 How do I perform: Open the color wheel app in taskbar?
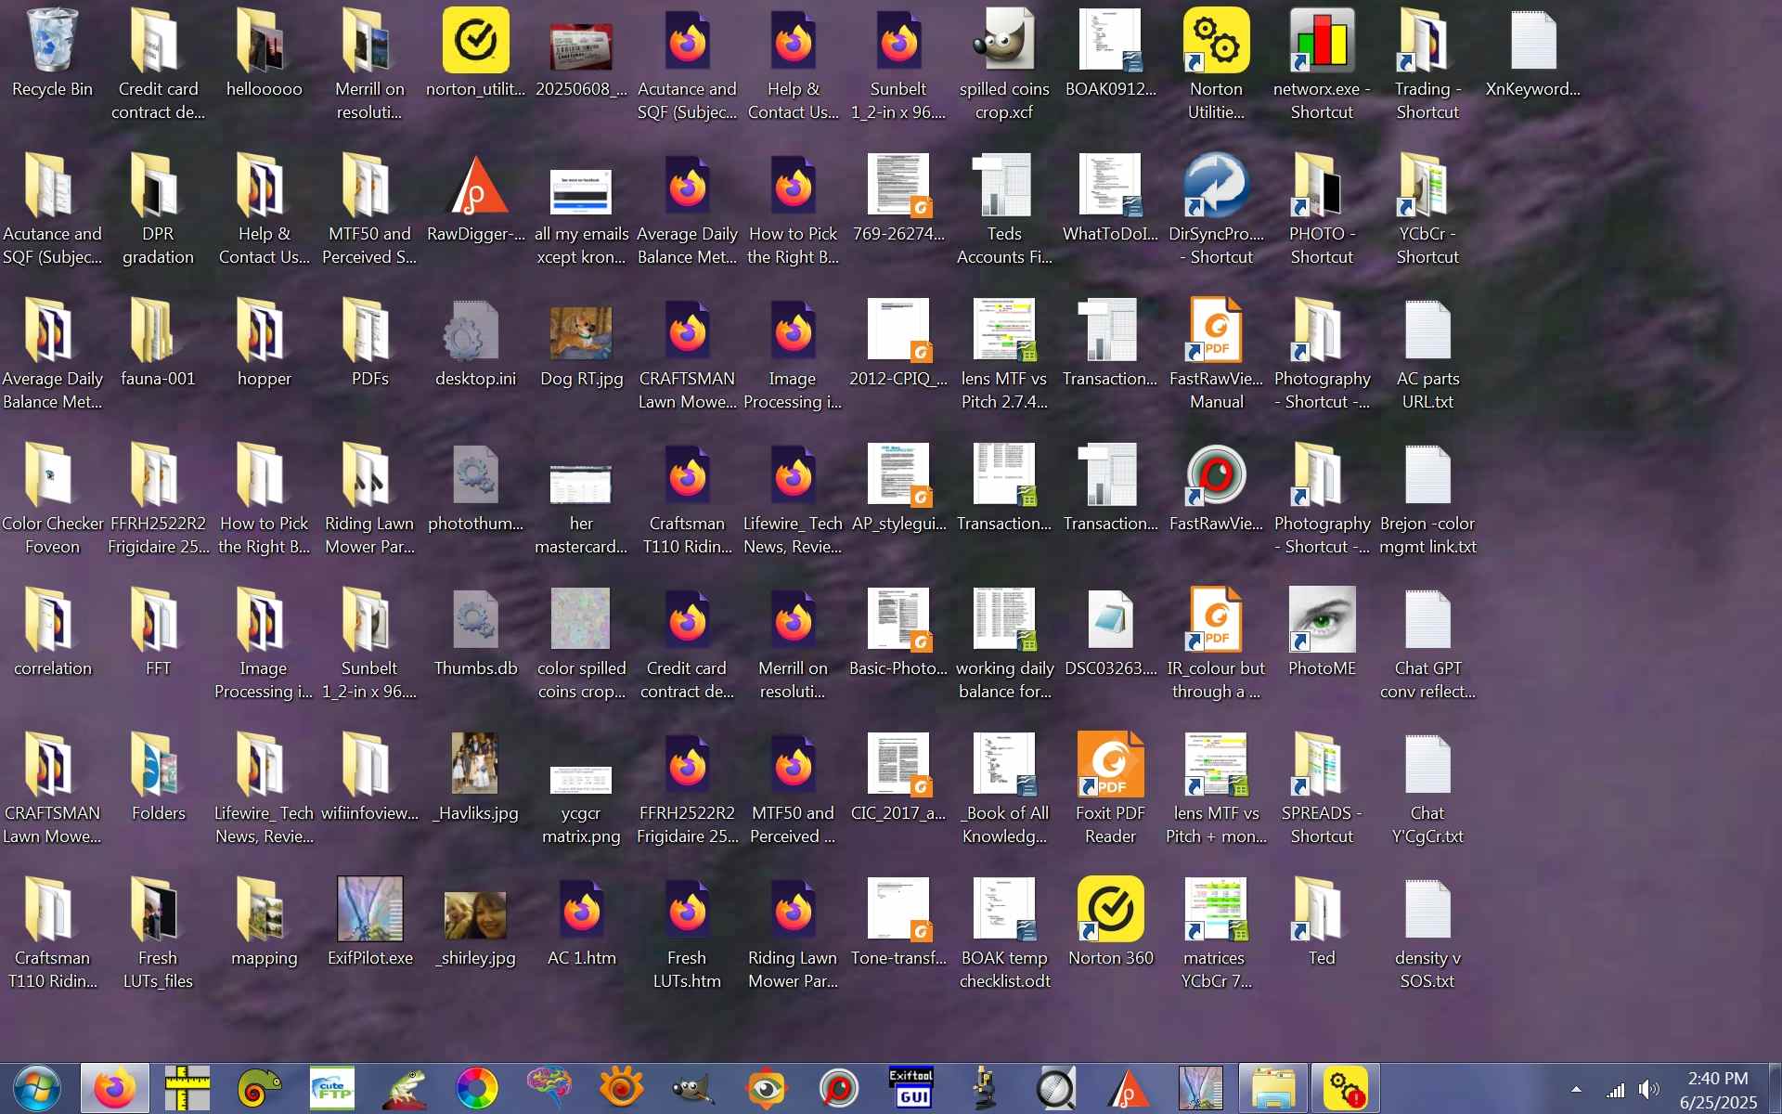[477, 1089]
